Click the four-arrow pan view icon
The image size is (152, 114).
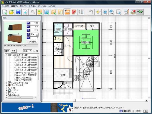click(x=98, y=12)
